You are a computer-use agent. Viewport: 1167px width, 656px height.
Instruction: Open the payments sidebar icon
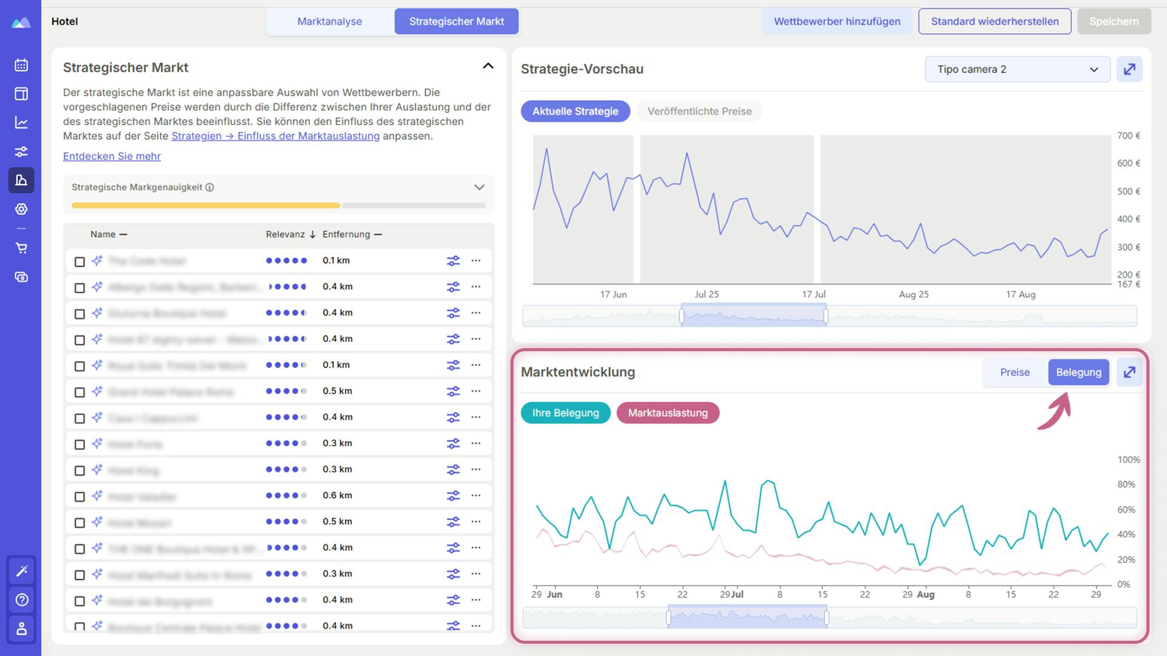pyautogui.click(x=21, y=277)
